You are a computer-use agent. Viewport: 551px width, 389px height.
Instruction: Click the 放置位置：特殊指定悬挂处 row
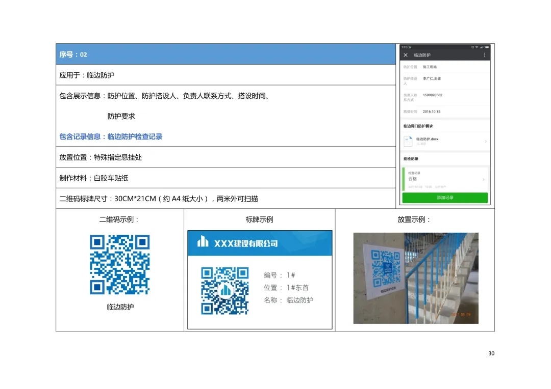226,157
